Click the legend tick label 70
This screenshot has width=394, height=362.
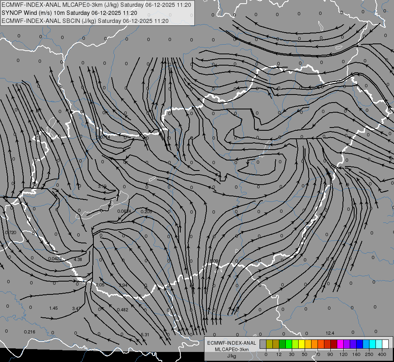(x=318, y=354)
